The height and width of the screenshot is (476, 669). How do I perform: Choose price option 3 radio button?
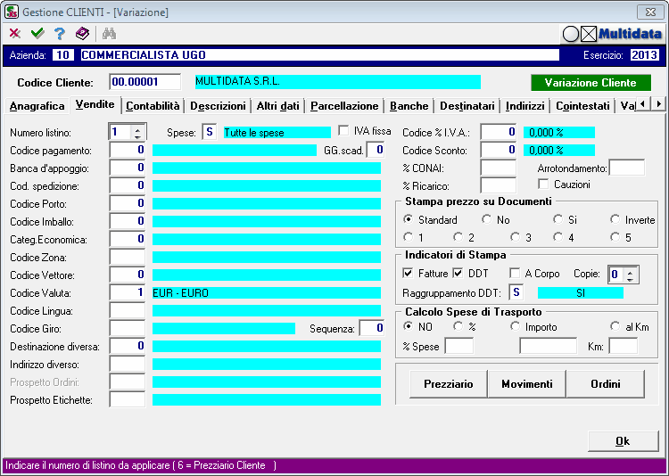[x=516, y=237]
